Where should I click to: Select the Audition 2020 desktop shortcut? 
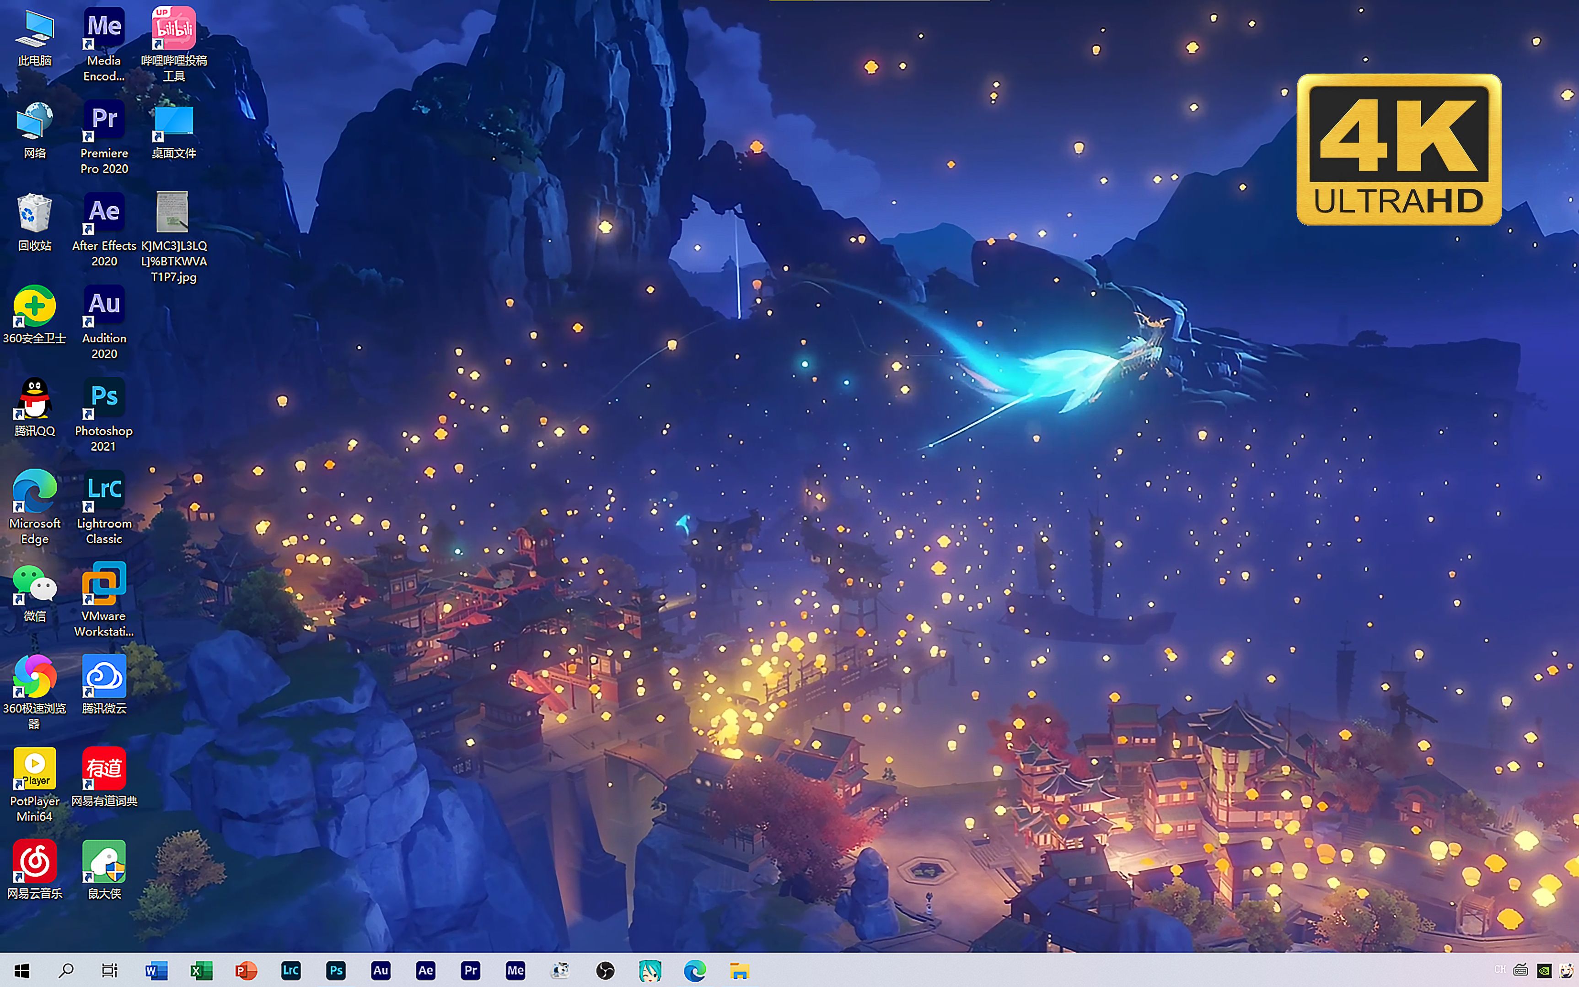coord(104,323)
